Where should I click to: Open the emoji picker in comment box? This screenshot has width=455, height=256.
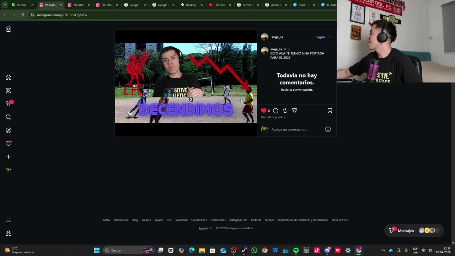[328, 129]
